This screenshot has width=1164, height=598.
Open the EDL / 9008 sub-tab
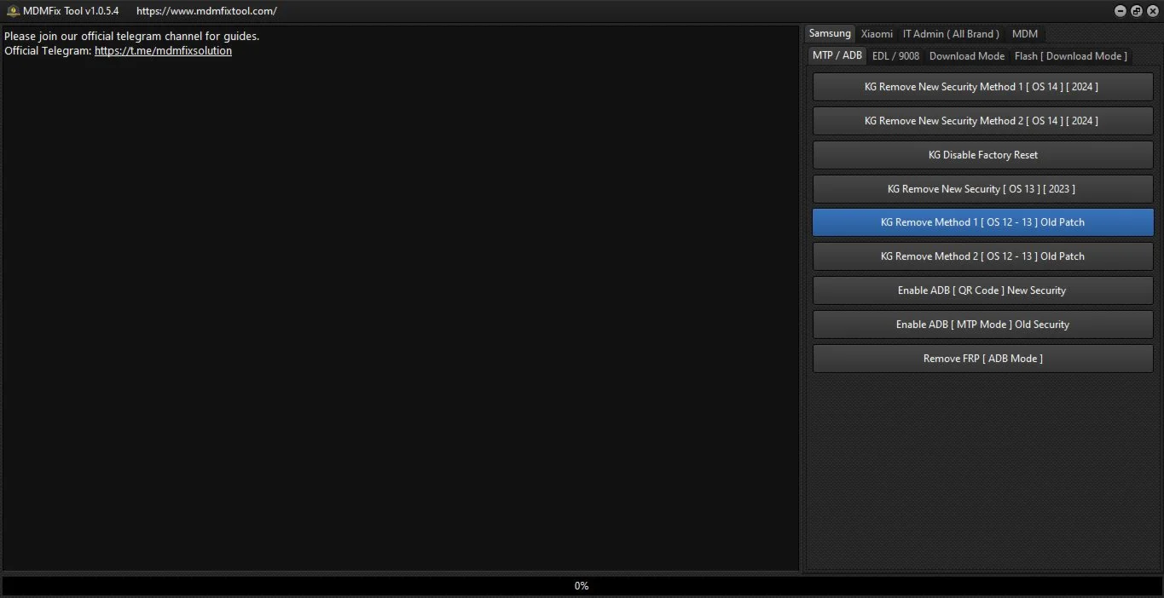click(x=895, y=56)
